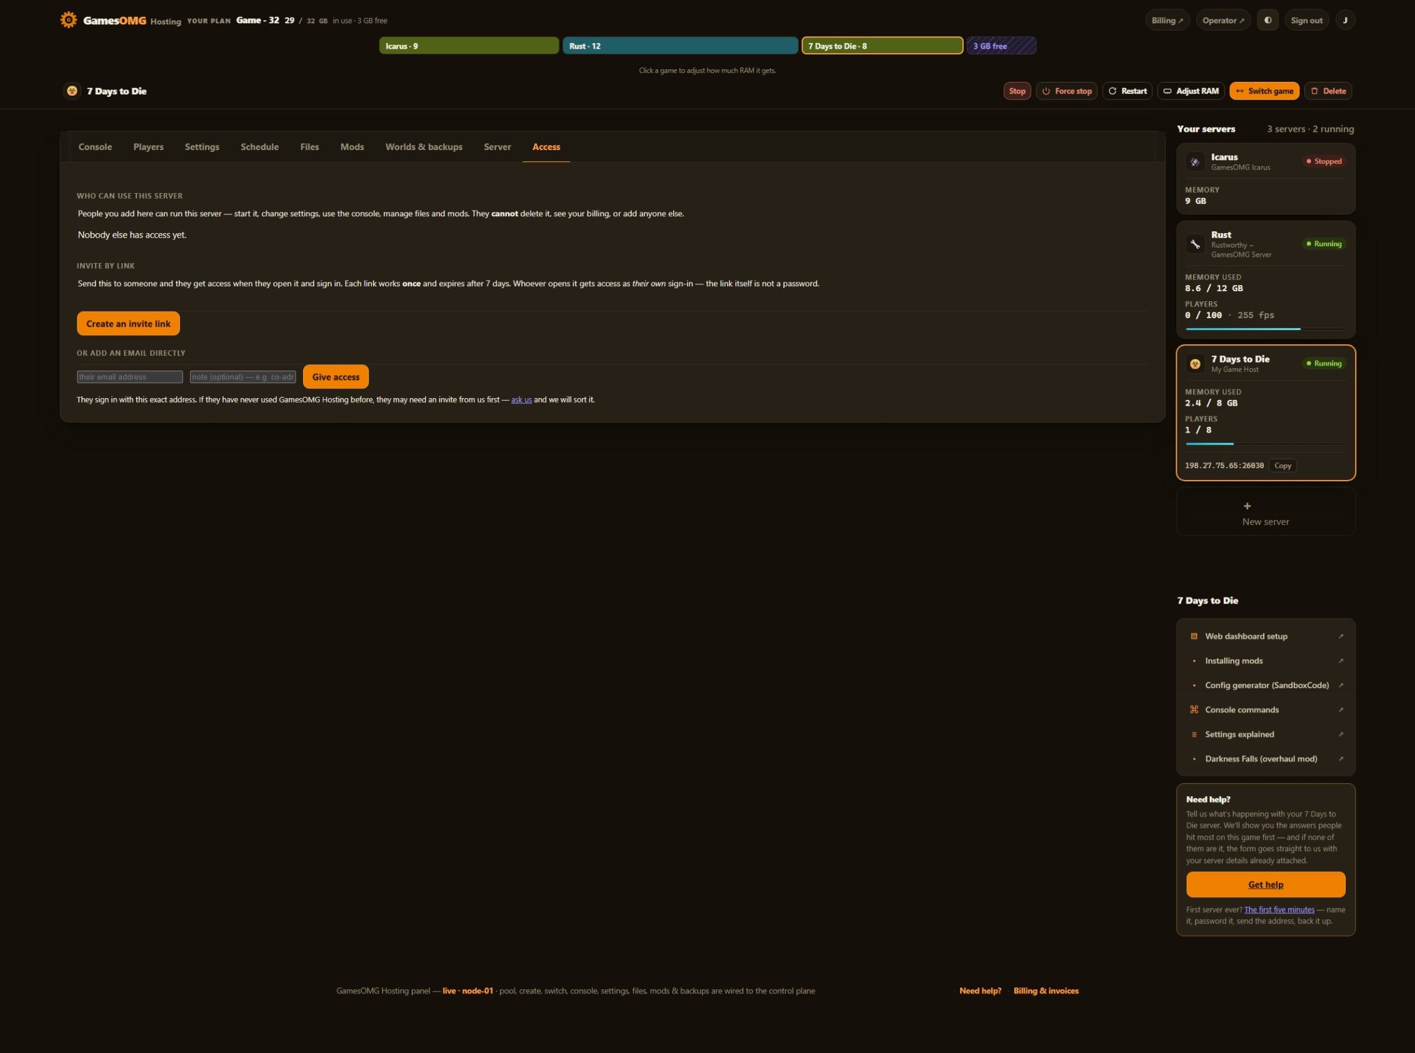Click the Settings explained lines icon
Image resolution: width=1415 pixels, height=1053 pixels.
pyautogui.click(x=1194, y=734)
